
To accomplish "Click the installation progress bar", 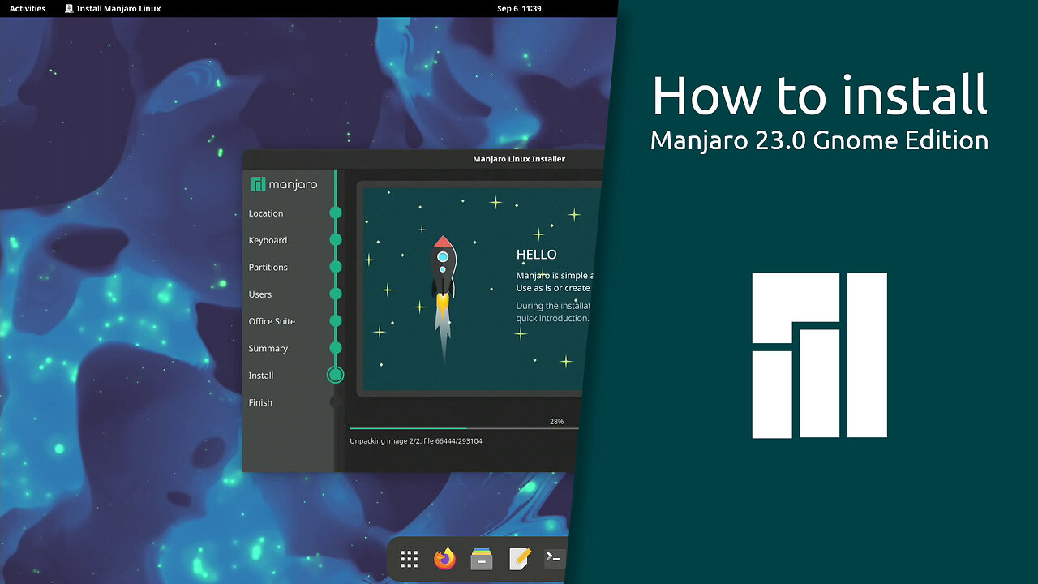I will [x=465, y=428].
